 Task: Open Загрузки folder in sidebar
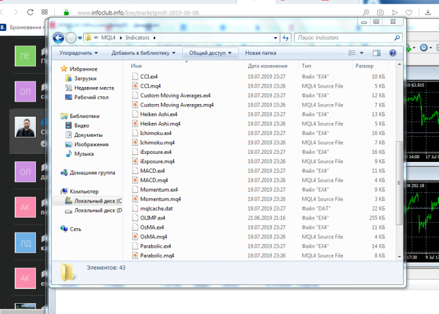pyautogui.click(x=85, y=78)
